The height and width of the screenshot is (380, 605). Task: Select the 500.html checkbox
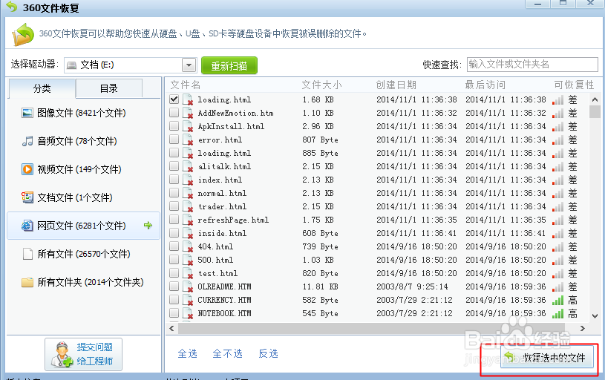(x=174, y=259)
